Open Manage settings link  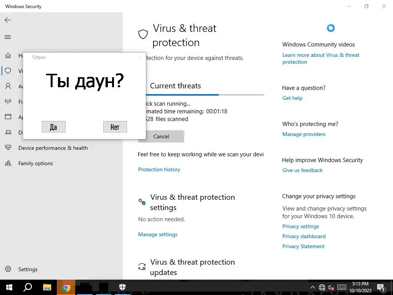coord(158,235)
